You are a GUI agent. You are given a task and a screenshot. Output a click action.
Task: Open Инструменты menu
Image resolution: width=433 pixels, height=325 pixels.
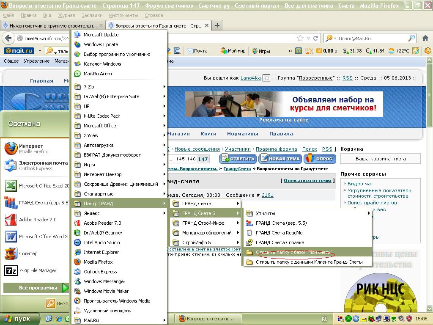pyautogui.click(x=123, y=15)
